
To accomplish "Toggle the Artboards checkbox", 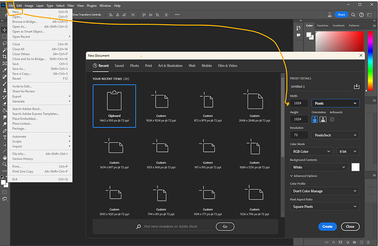I will click(x=332, y=119).
